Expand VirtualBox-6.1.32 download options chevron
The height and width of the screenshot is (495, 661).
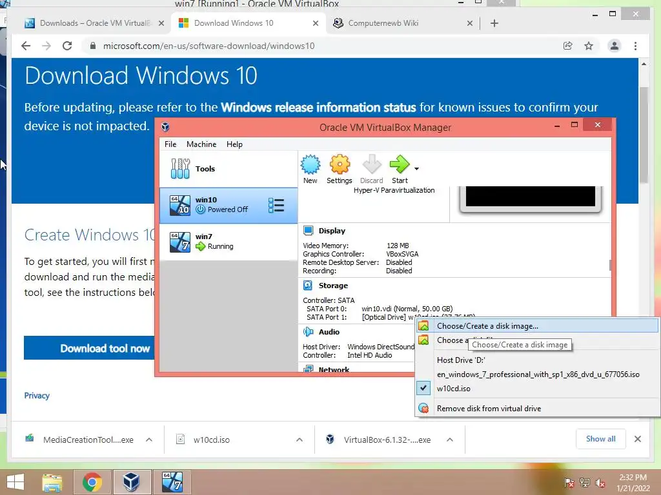click(450, 440)
